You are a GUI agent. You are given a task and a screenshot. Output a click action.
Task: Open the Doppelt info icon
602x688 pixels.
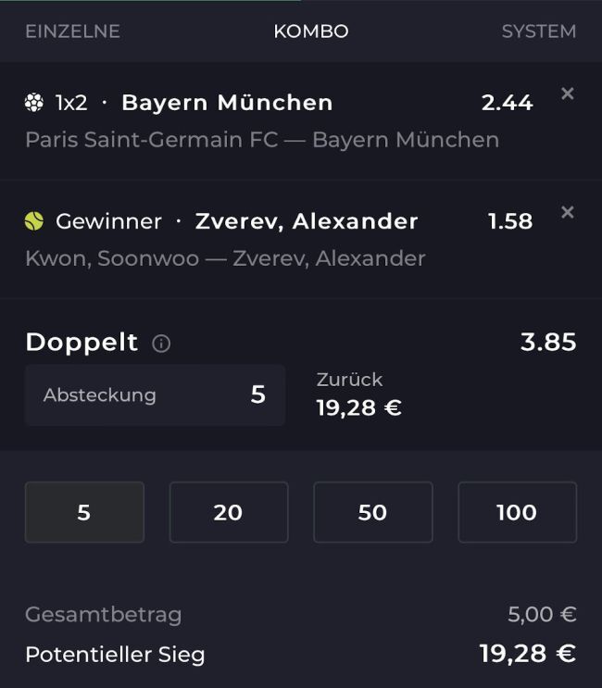(x=161, y=344)
